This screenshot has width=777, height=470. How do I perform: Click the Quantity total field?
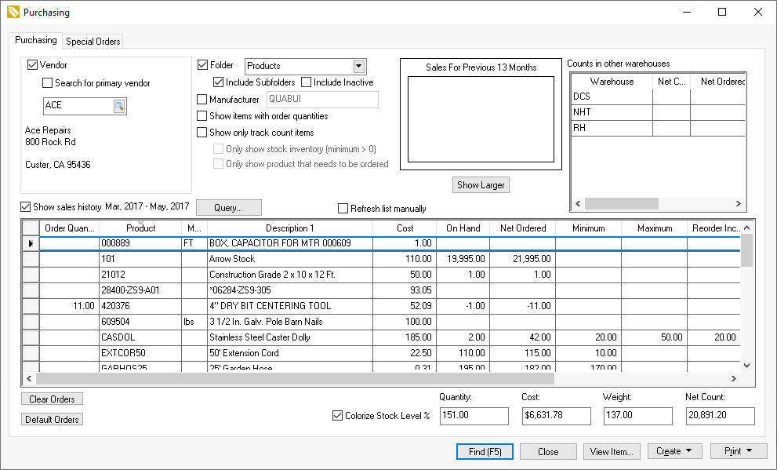[474, 416]
